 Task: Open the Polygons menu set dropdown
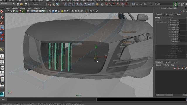(x=7, y=4)
